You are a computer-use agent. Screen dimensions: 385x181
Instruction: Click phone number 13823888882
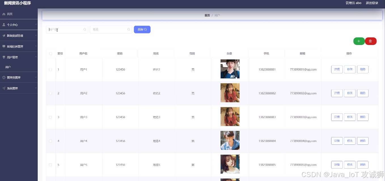point(267,93)
